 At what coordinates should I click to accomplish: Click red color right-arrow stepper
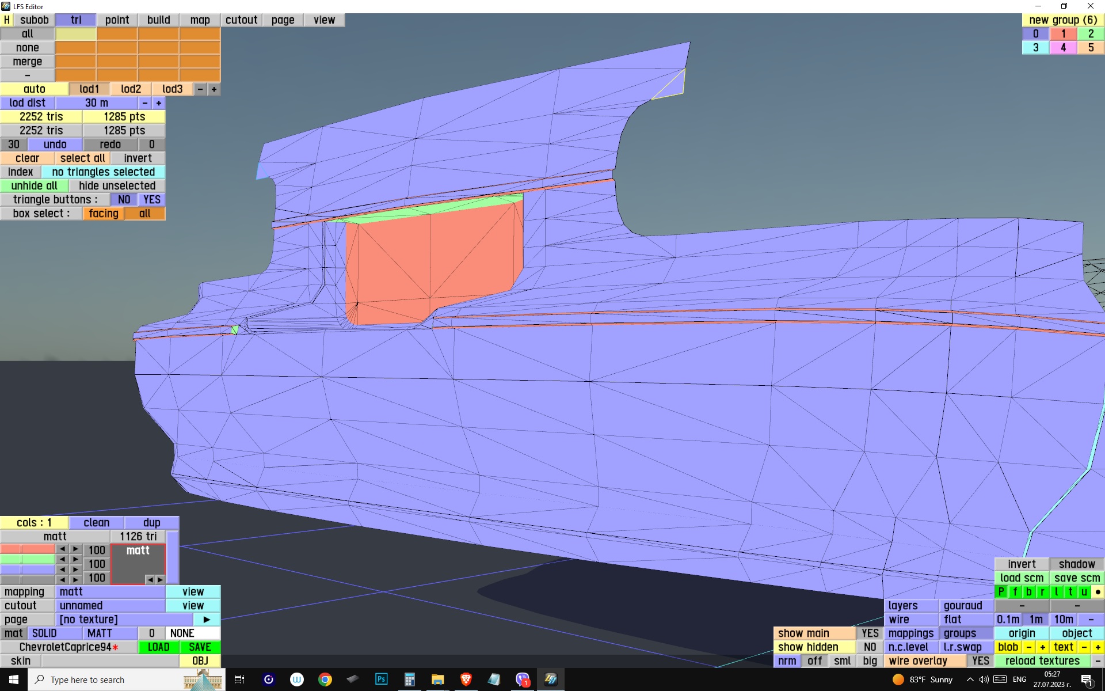(x=75, y=549)
